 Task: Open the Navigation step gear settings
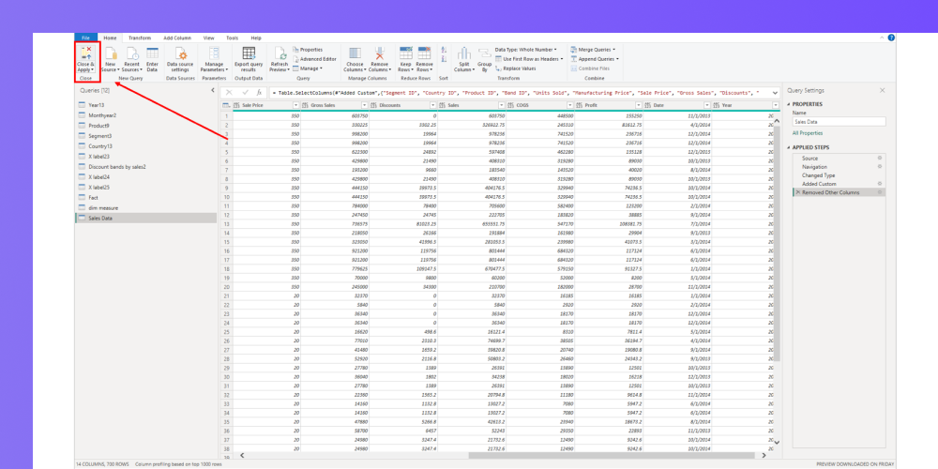tap(880, 166)
